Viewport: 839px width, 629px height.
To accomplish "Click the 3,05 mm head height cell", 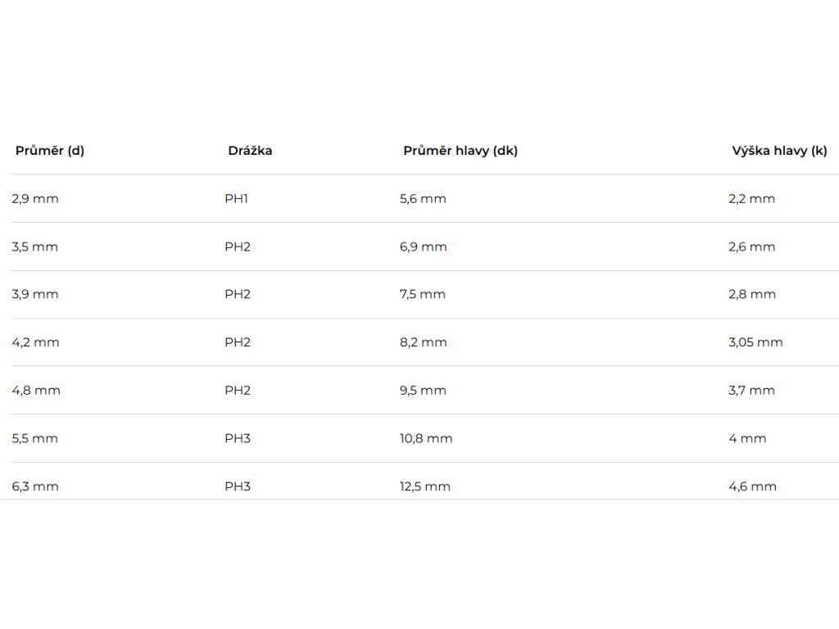I will [755, 342].
